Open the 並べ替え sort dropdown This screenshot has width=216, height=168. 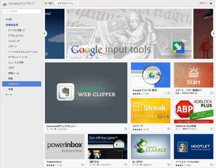coord(67,3)
